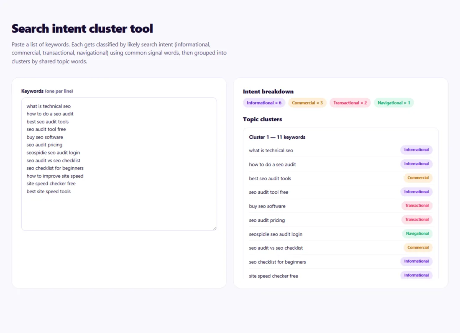
Task: Click 'buy seo software' cluster row
Action: 340,206
